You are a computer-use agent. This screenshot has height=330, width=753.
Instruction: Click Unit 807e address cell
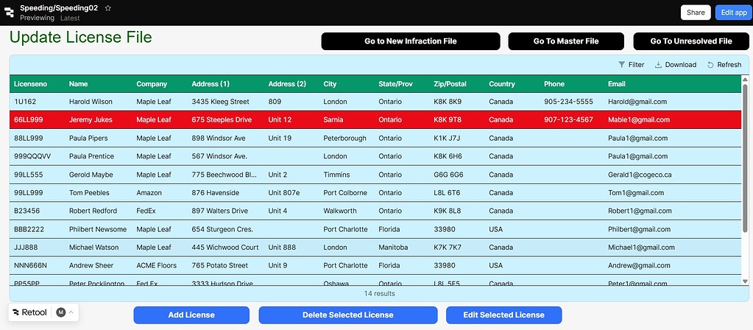(x=284, y=193)
